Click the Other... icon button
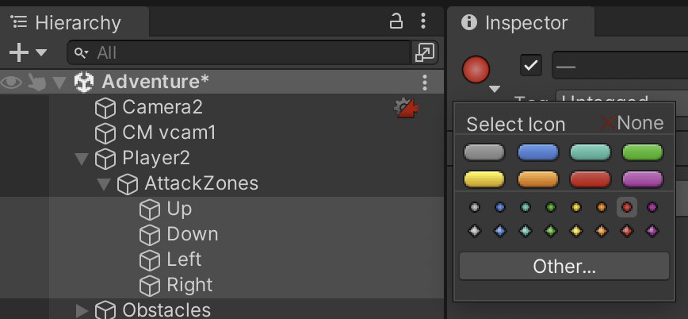Screen dimensions: 688x319 [564, 267]
